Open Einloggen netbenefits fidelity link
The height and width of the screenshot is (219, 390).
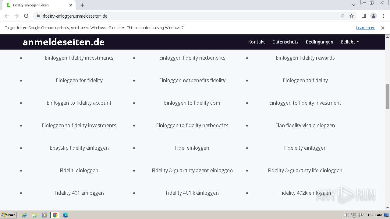192,80
